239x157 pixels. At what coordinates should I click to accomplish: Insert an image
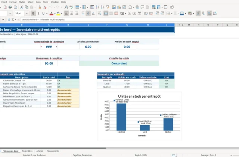point(114,7)
